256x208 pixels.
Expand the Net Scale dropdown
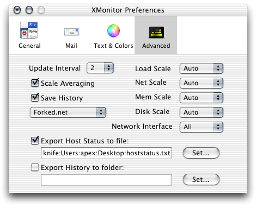point(202,83)
